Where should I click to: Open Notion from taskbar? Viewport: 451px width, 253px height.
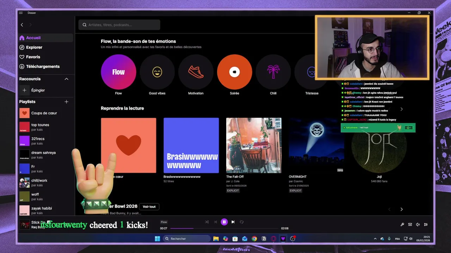[x=264, y=239]
